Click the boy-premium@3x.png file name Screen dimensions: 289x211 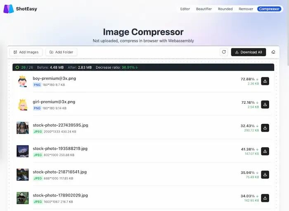click(x=54, y=78)
